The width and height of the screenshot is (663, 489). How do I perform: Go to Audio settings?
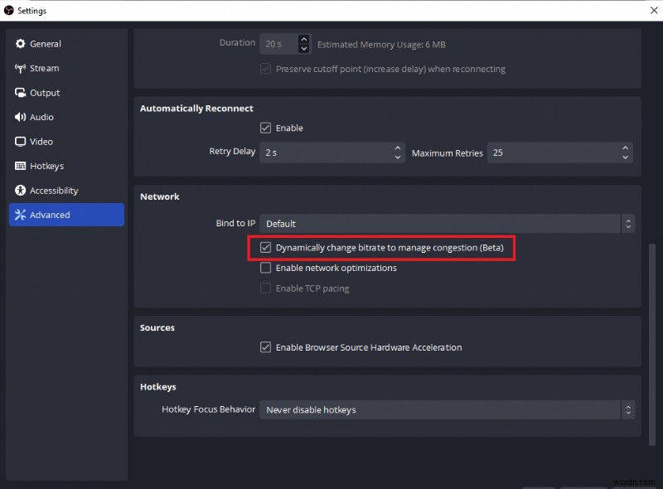(66, 117)
